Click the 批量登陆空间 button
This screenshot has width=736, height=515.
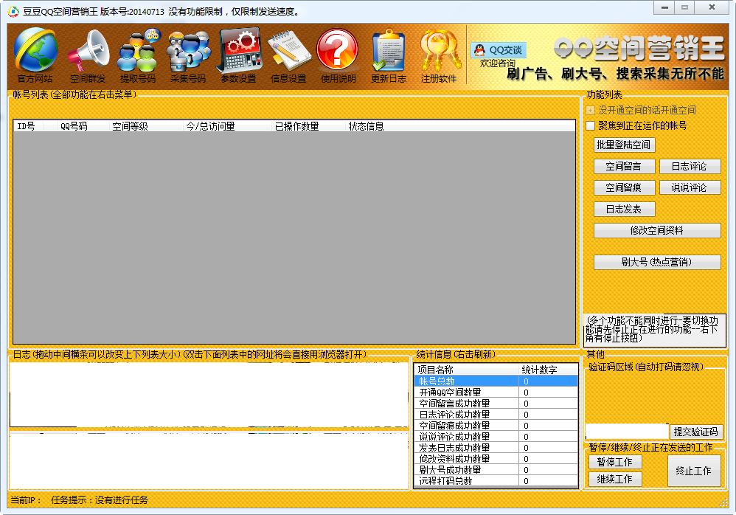[x=624, y=145]
